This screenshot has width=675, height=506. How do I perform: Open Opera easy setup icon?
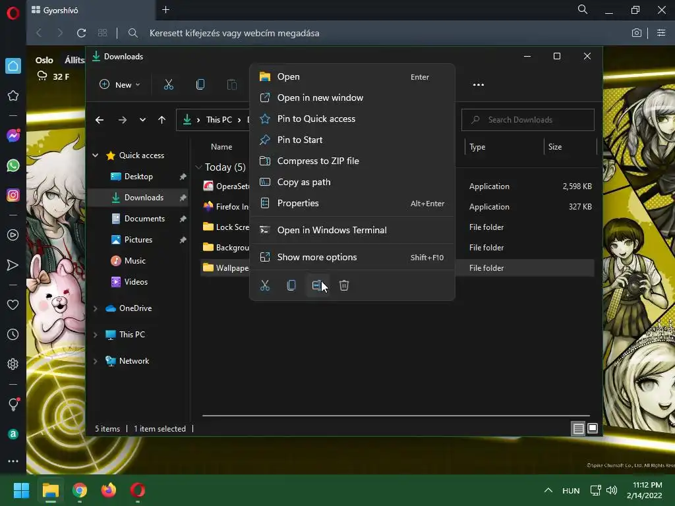[x=661, y=33]
